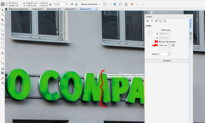
Task: Activate the Crop tool
Action: (x=3, y=20)
